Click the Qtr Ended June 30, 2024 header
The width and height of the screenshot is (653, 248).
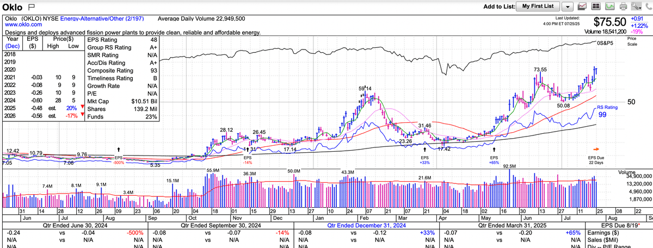[75, 225]
